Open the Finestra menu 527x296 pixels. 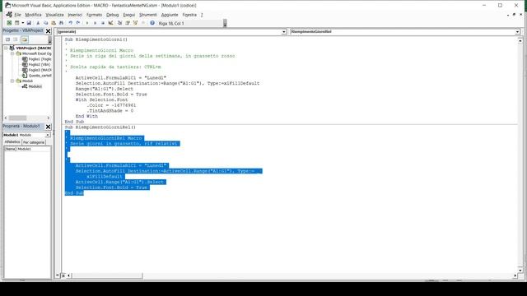(189, 15)
